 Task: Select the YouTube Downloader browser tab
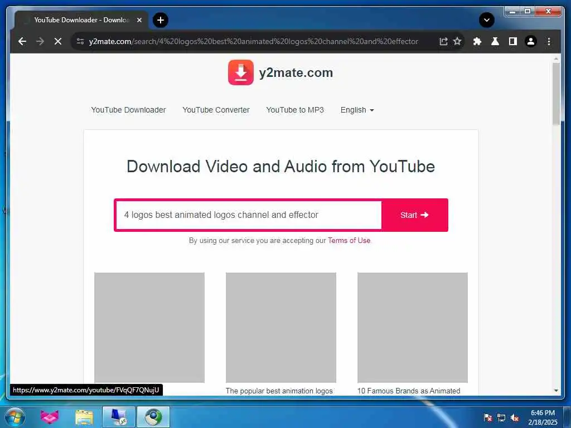point(81,20)
